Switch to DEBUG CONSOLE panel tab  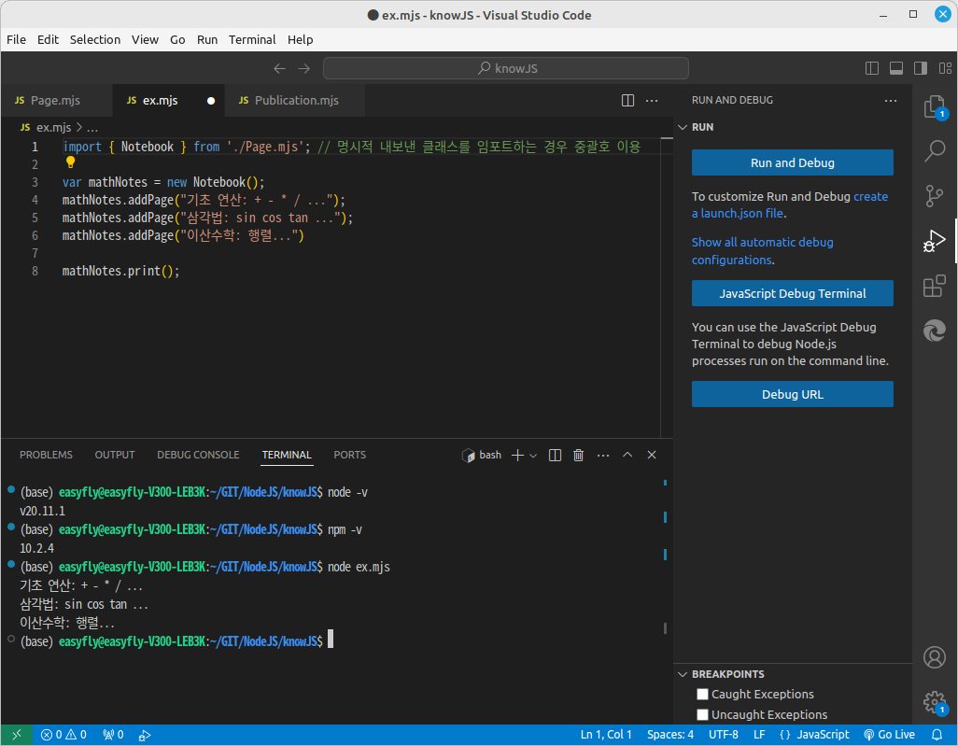[x=198, y=456]
